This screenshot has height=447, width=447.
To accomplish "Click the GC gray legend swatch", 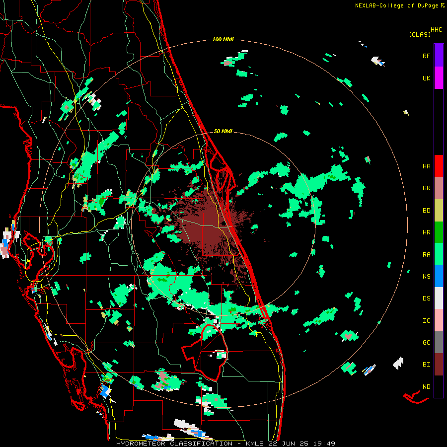I will (439, 342).
